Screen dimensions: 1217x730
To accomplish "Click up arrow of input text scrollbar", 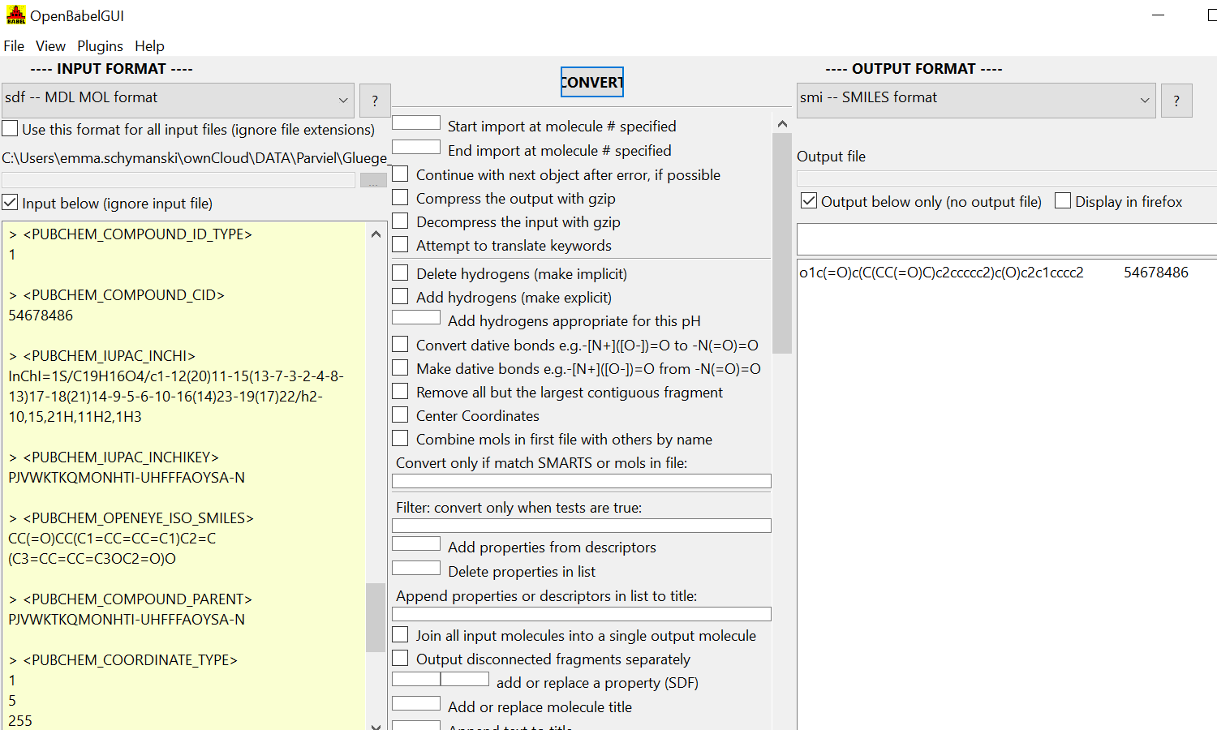I will pos(376,234).
